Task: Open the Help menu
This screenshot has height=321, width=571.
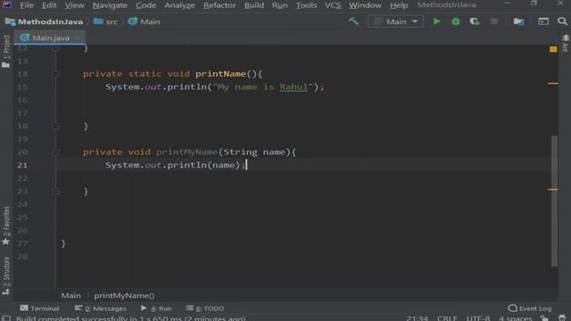Action: (x=399, y=5)
